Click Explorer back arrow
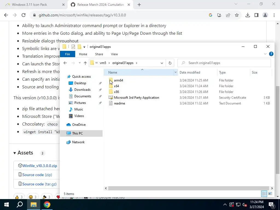280x210 pixels. (x=65, y=63)
